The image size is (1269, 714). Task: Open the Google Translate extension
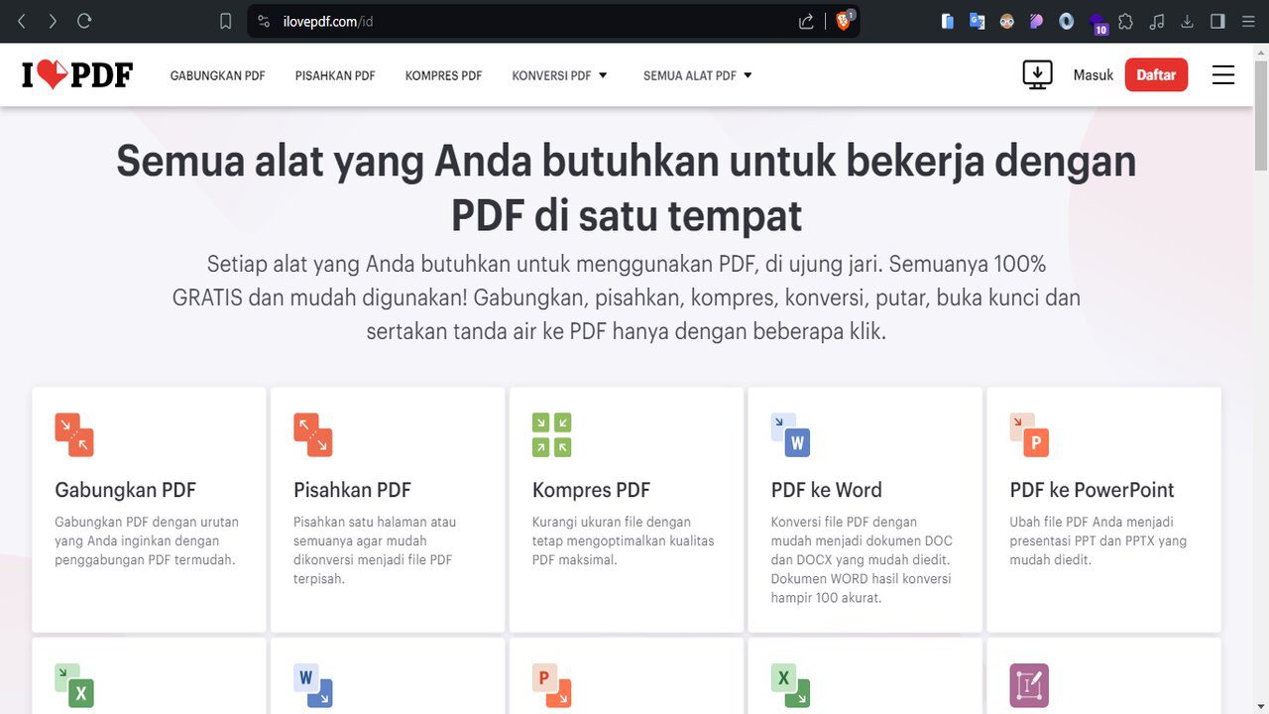978,21
